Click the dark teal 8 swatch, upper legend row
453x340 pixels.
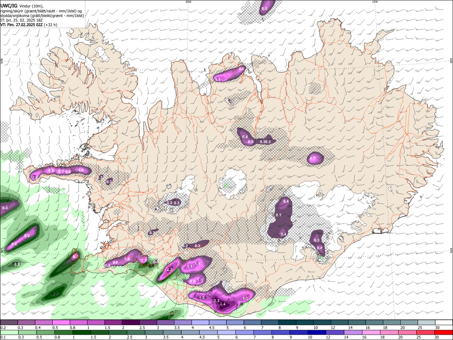[287, 322]
